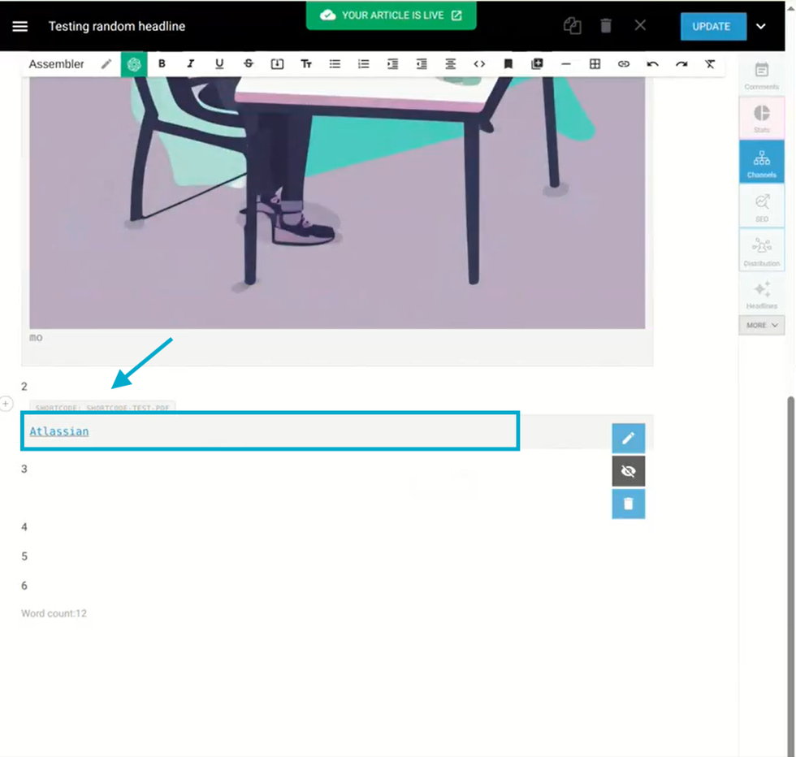Image resolution: width=796 pixels, height=757 pixels.
Task: Insert a table from toolbar
Action: tap(595, 64)
